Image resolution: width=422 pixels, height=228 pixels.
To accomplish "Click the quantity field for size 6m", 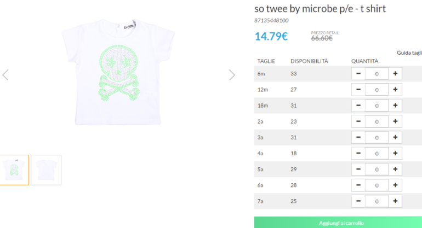I will pos(377,73).
